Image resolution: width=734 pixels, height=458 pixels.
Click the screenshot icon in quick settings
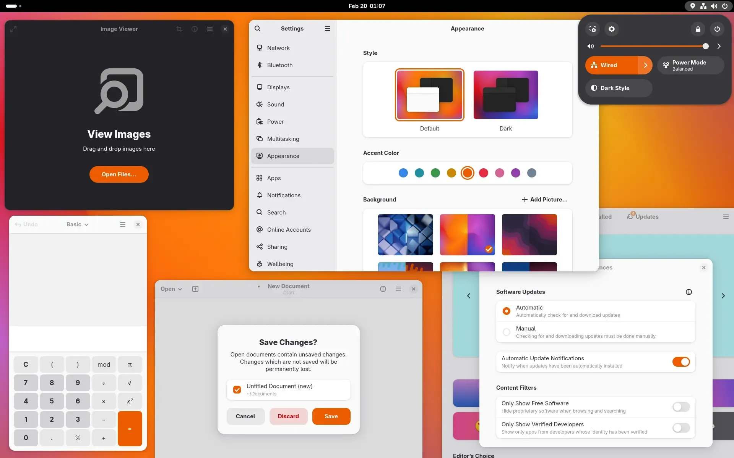click(x=593, y=29)
